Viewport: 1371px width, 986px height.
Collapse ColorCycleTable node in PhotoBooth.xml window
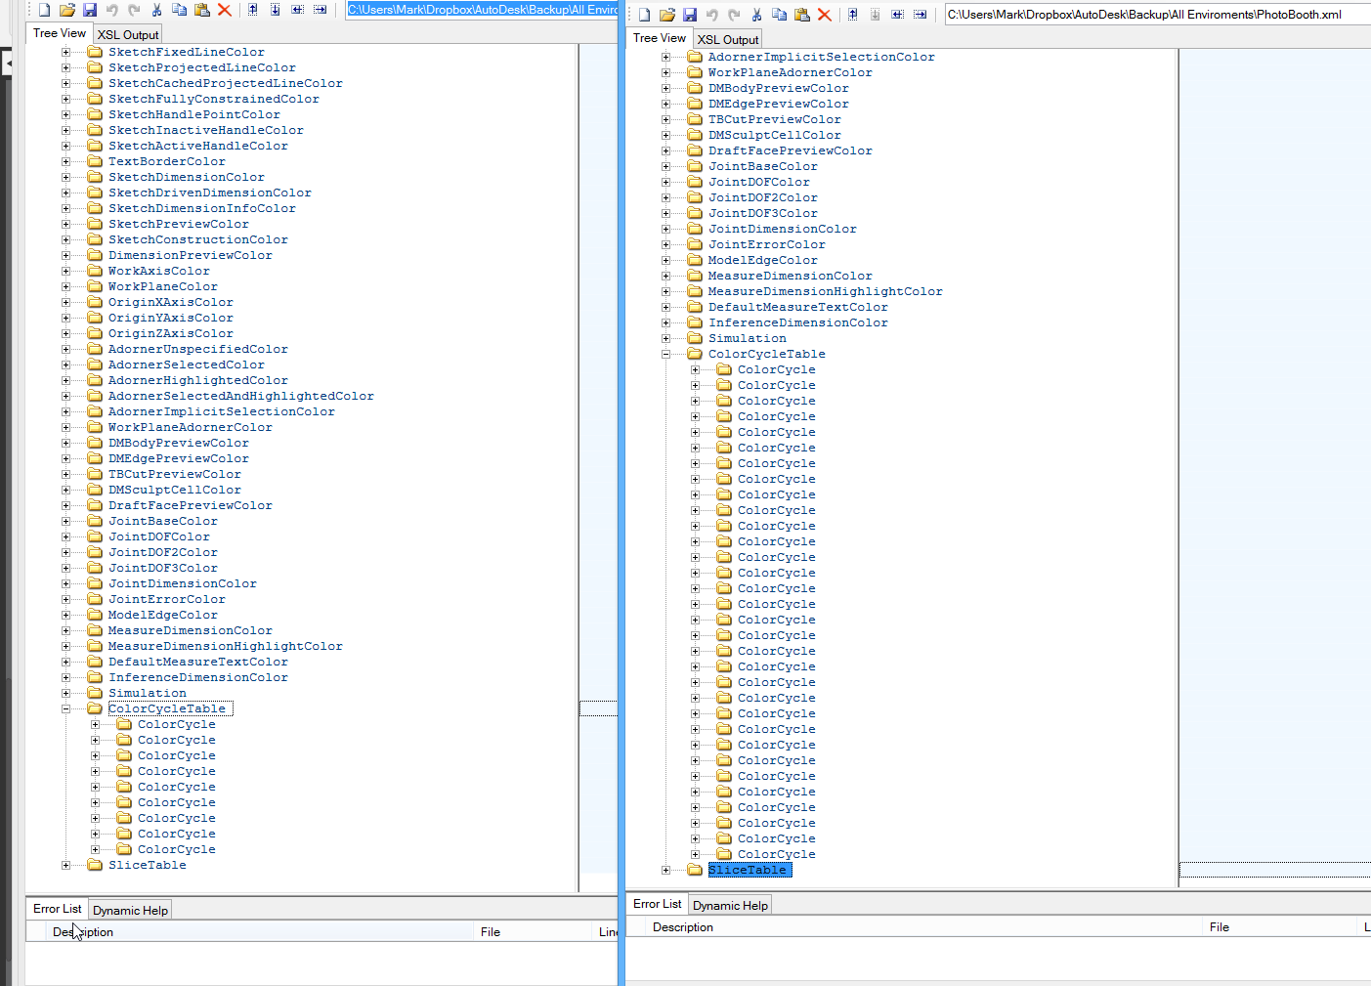665,354
